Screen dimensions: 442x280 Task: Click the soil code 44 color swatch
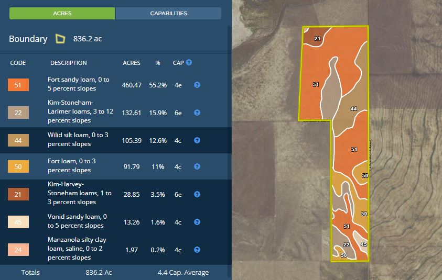[x=18, y=140]
